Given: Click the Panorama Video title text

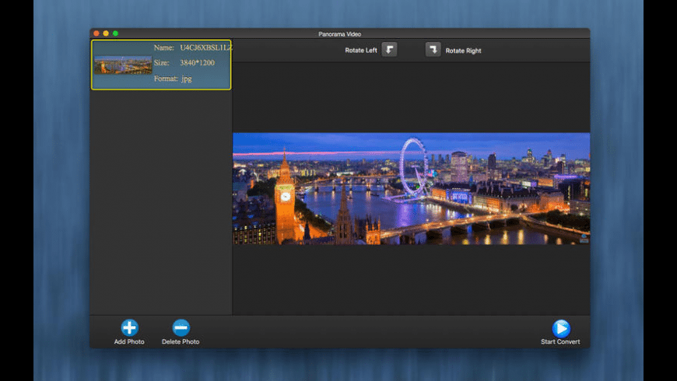Looking at the screenshot, I should pos(340,33).
